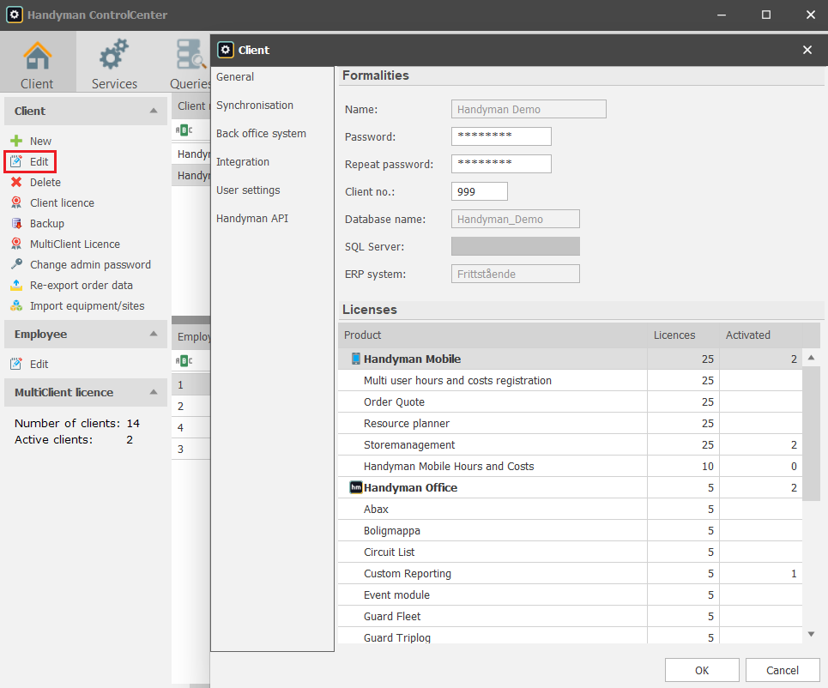
Task: Select the Synchronisation settings page
Action: point(255,105)
